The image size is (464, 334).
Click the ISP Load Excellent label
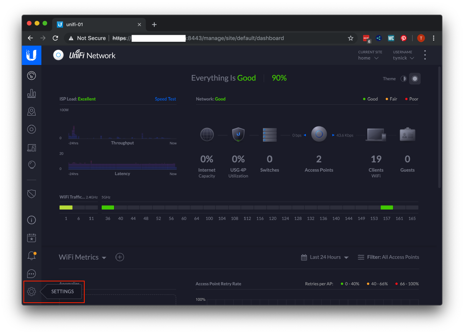(78, 99)
